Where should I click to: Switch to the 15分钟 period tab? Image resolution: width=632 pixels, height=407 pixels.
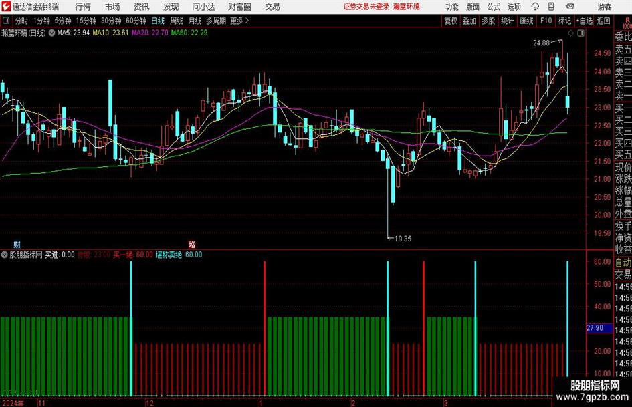(86, 21)
